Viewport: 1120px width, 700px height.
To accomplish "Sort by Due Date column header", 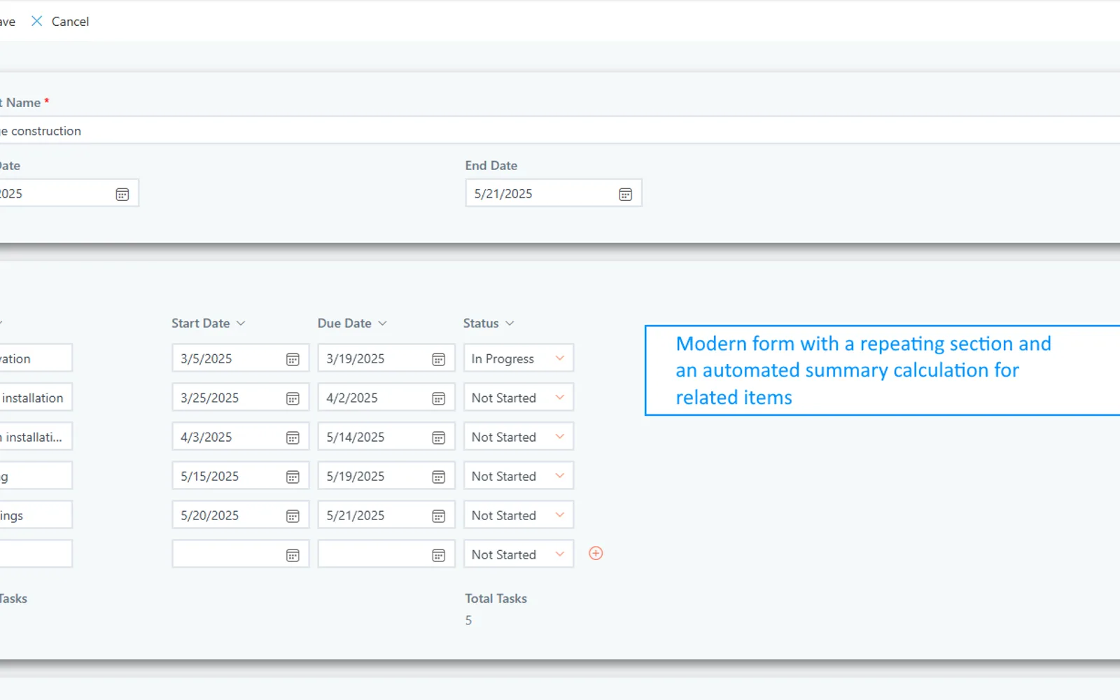I will click(x=352, y=323).
